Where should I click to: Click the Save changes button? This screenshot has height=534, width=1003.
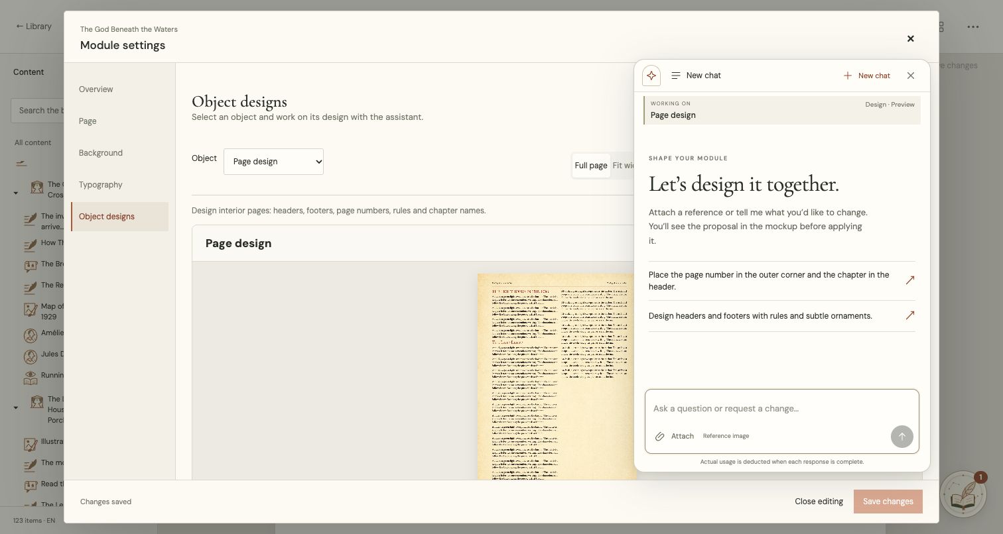(888, 502)
